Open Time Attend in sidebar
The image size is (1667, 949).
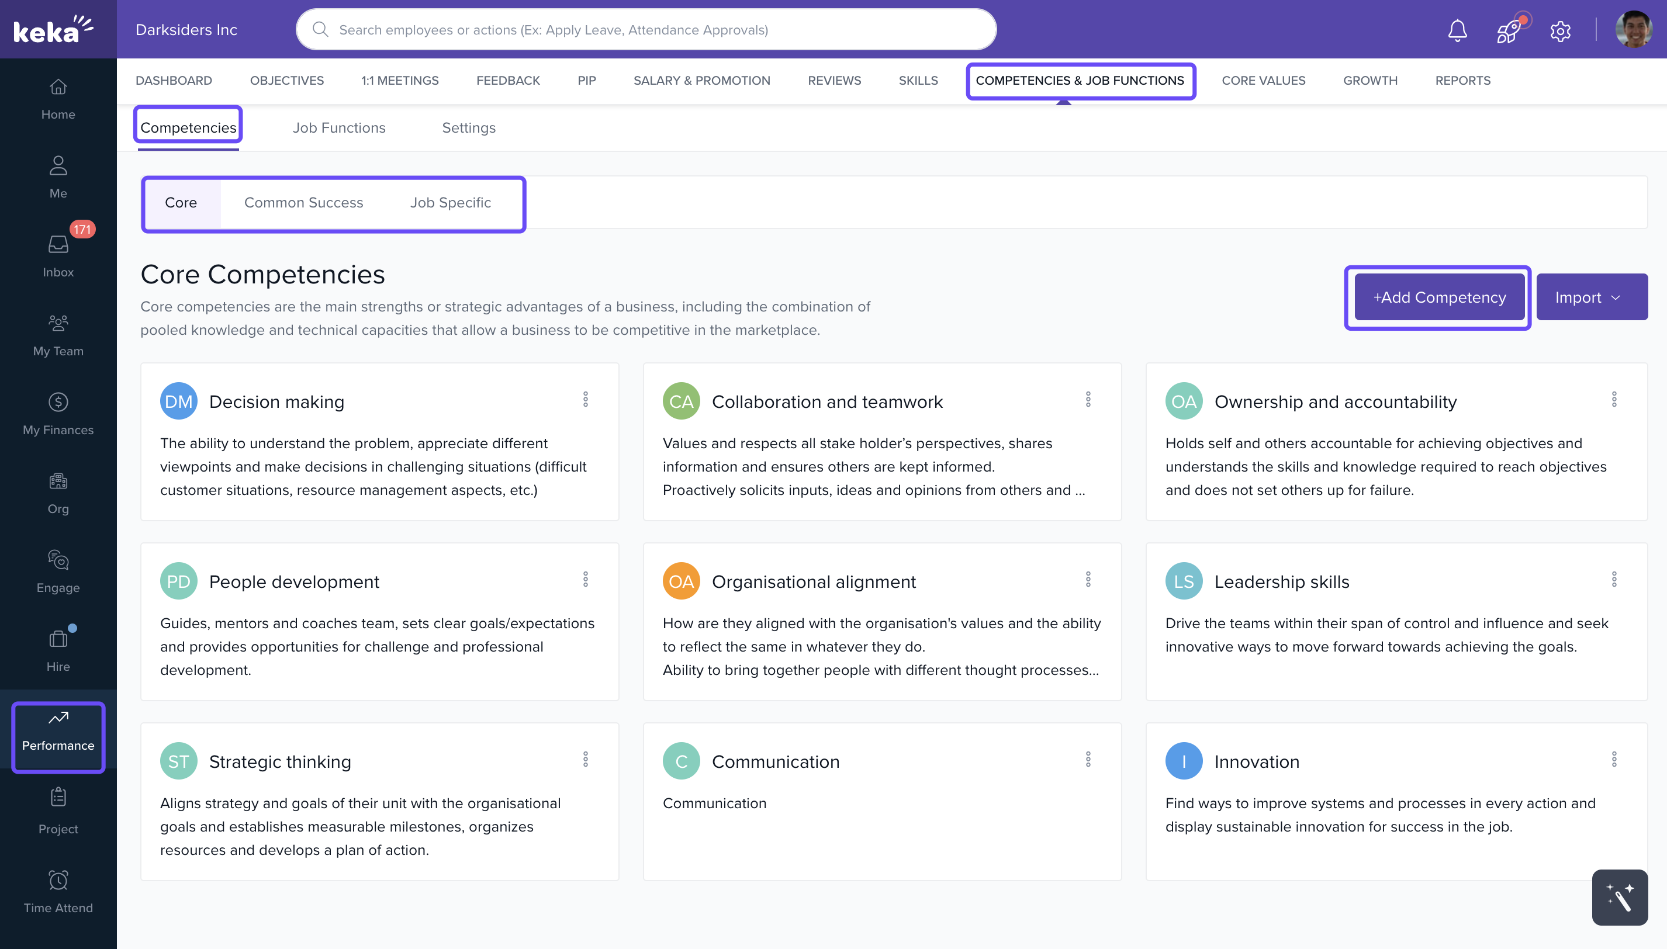(58, 891)
